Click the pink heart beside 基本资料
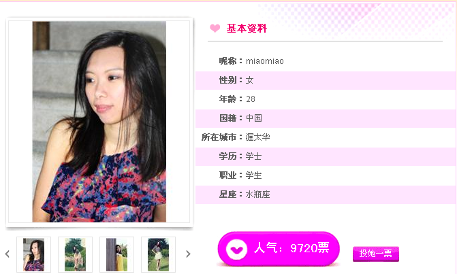This screenshot has height=274, width=457. coord(215,28)
